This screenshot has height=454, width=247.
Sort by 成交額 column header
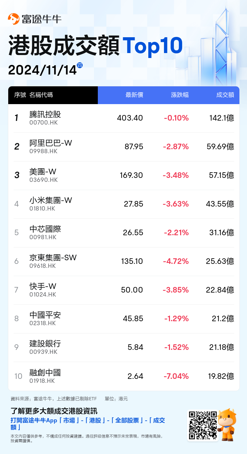(225, 95)
